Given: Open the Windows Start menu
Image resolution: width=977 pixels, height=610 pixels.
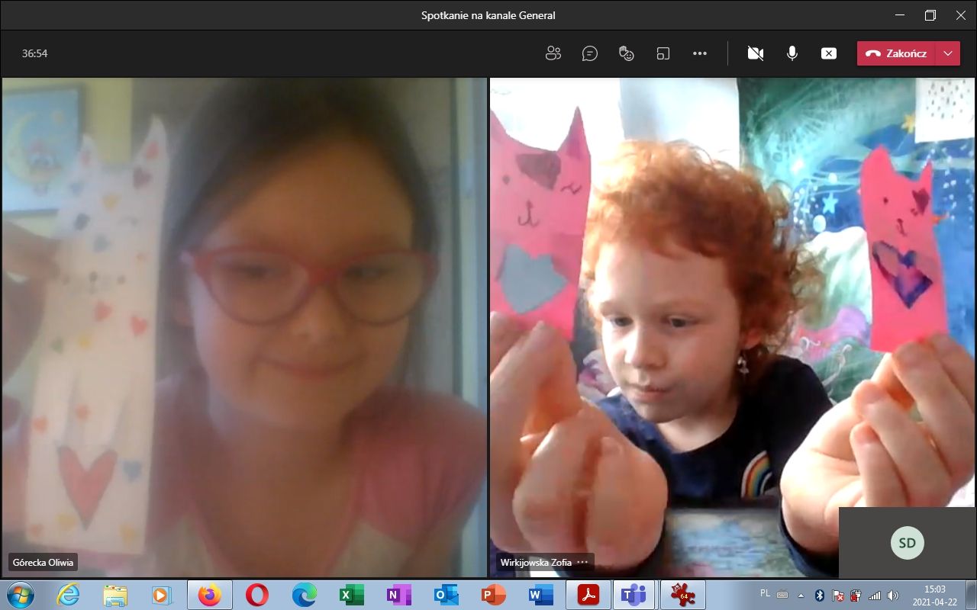Looking at the screenshot, I should pos(20,594).
